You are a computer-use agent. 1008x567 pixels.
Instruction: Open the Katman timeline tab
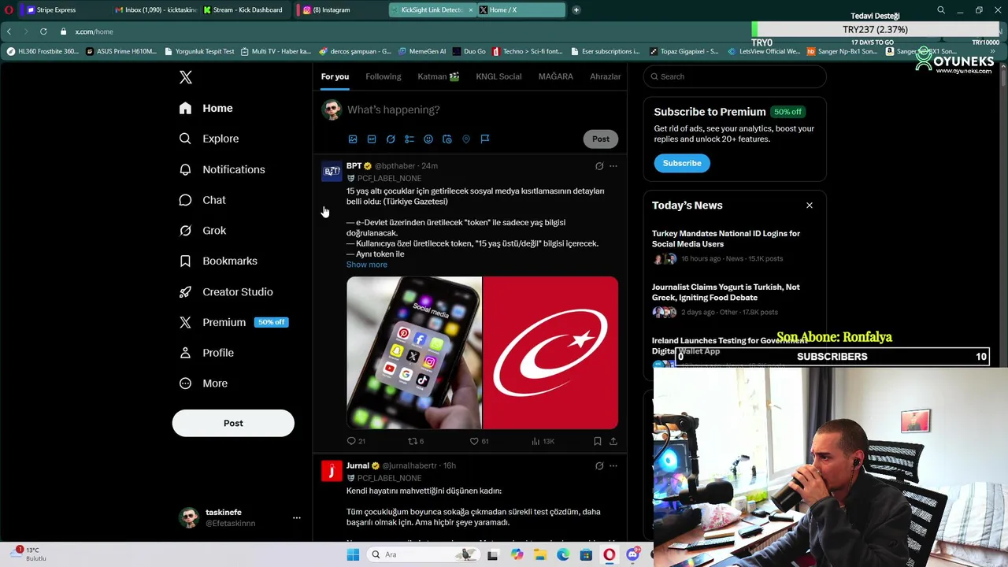point(439,76)
